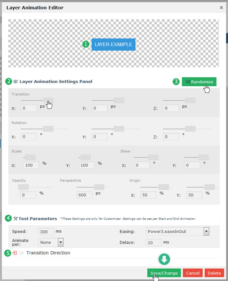Click the shuffle icon on Randomize button

click(188, 82)
